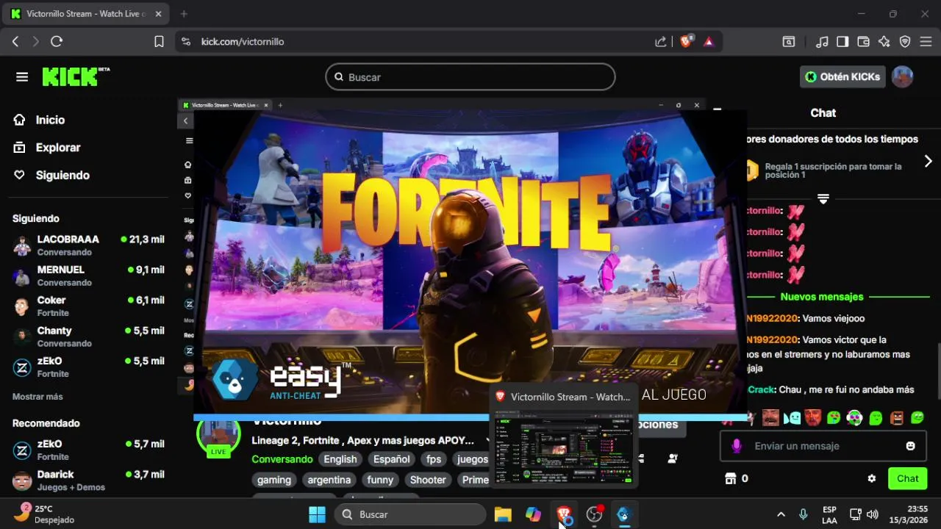
Task: Click the Obtén KICKs button
Action: 842,77
